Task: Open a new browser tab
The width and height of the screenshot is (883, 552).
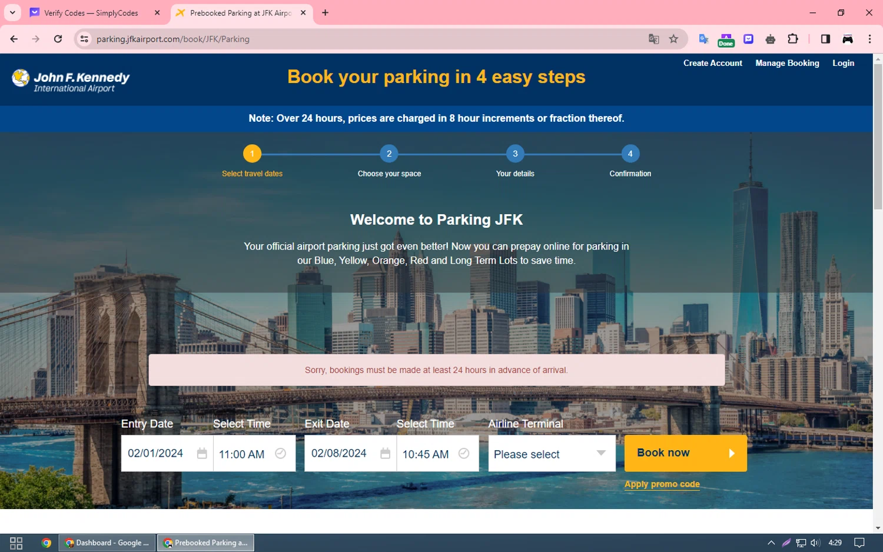Action: 325,12
